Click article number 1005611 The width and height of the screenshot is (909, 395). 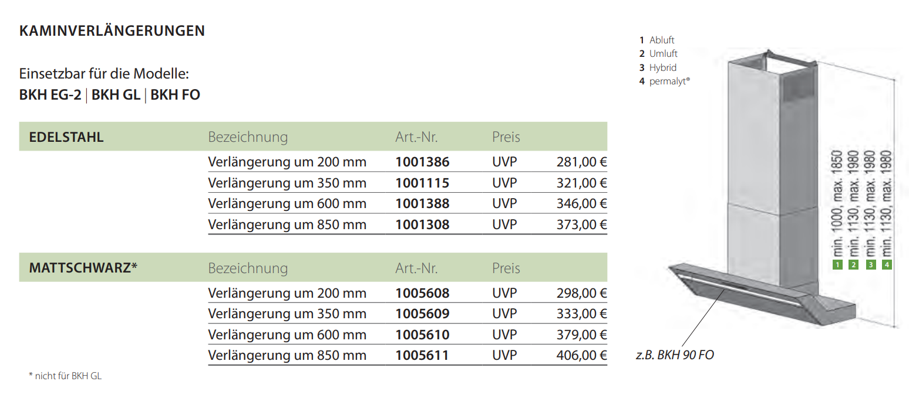click(422, 355)
